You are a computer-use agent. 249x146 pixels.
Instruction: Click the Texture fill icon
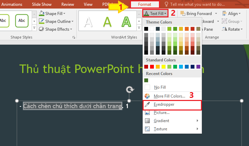147,129
